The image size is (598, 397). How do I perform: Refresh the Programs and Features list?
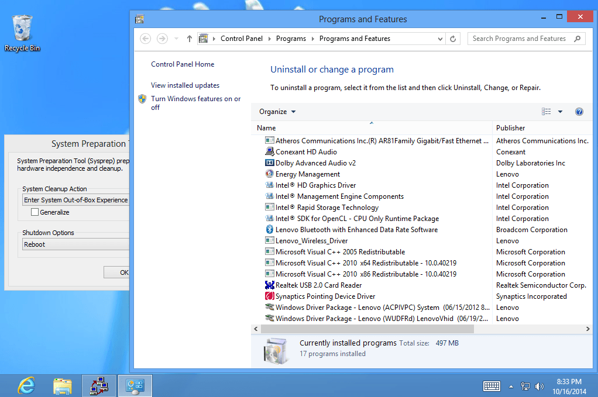(x=453, y=39)
